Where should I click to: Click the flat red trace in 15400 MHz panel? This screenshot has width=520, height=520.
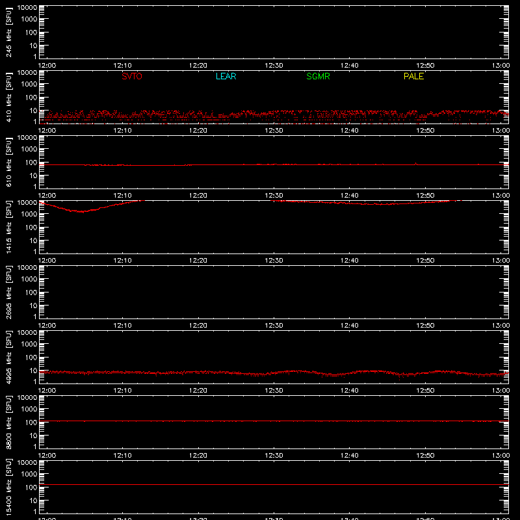(274, 484)
